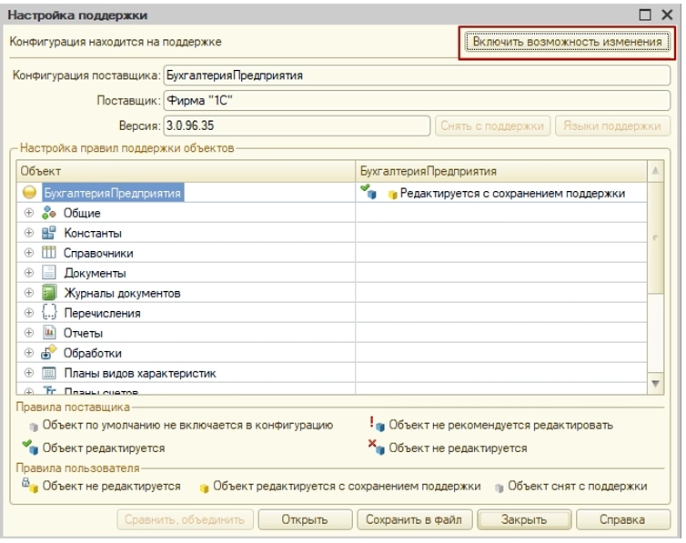
Task: Click legend icon for Объект редактируется
Action: (31, 447)
